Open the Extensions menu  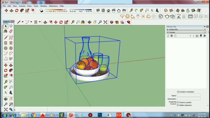click(x=53, y=6)
